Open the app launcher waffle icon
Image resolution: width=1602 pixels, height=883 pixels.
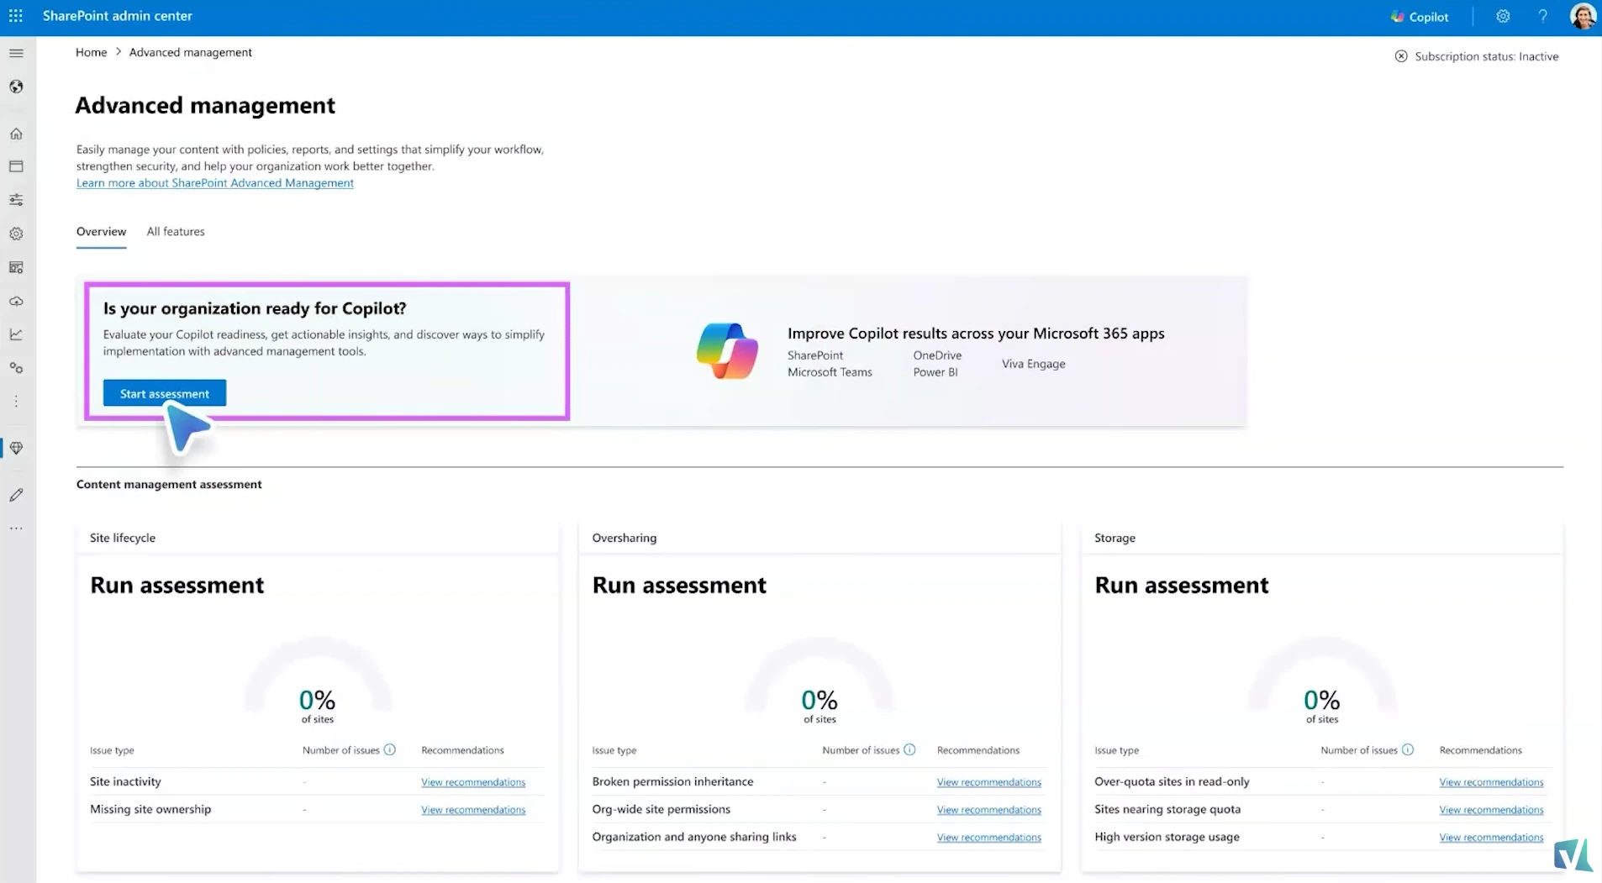[x=16, y=16]
